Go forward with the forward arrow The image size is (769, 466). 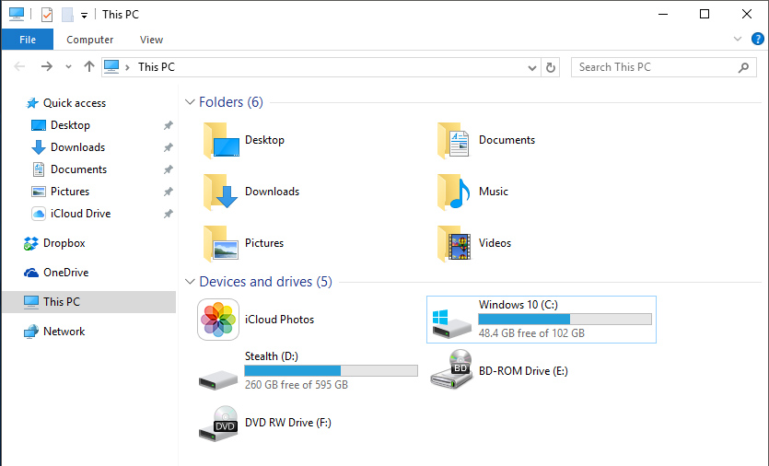[x=47, y=66]
